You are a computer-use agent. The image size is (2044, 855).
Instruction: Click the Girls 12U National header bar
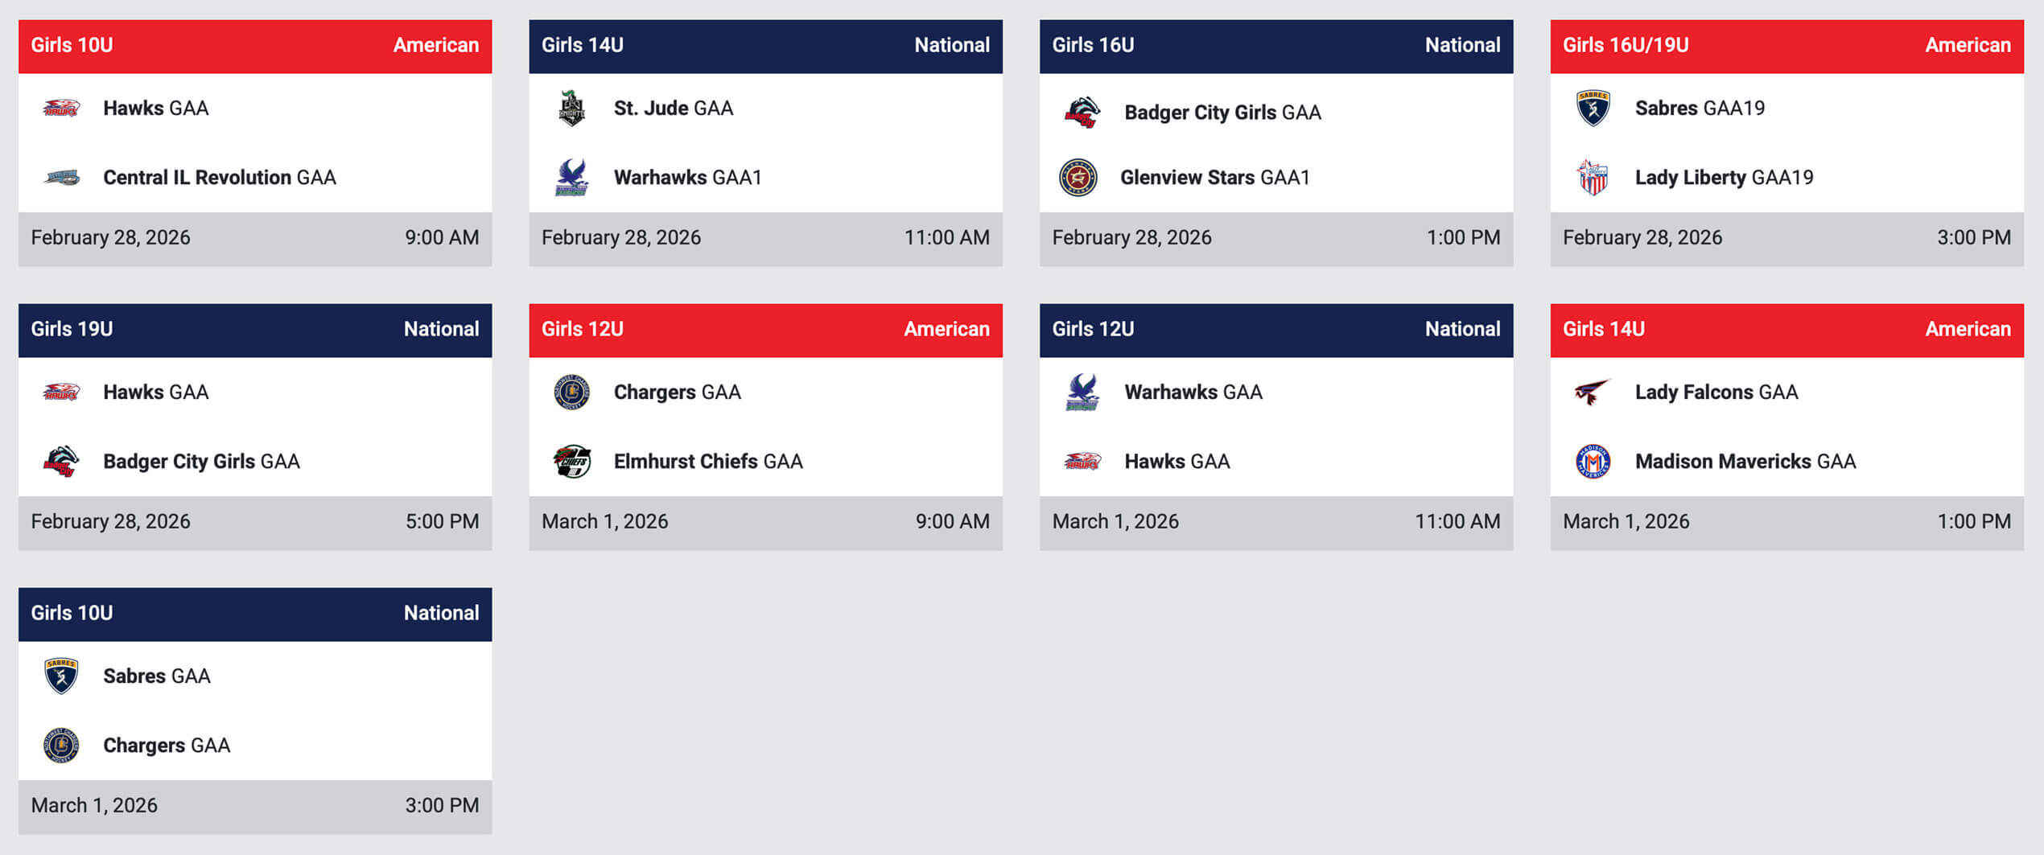point(1275,330)
